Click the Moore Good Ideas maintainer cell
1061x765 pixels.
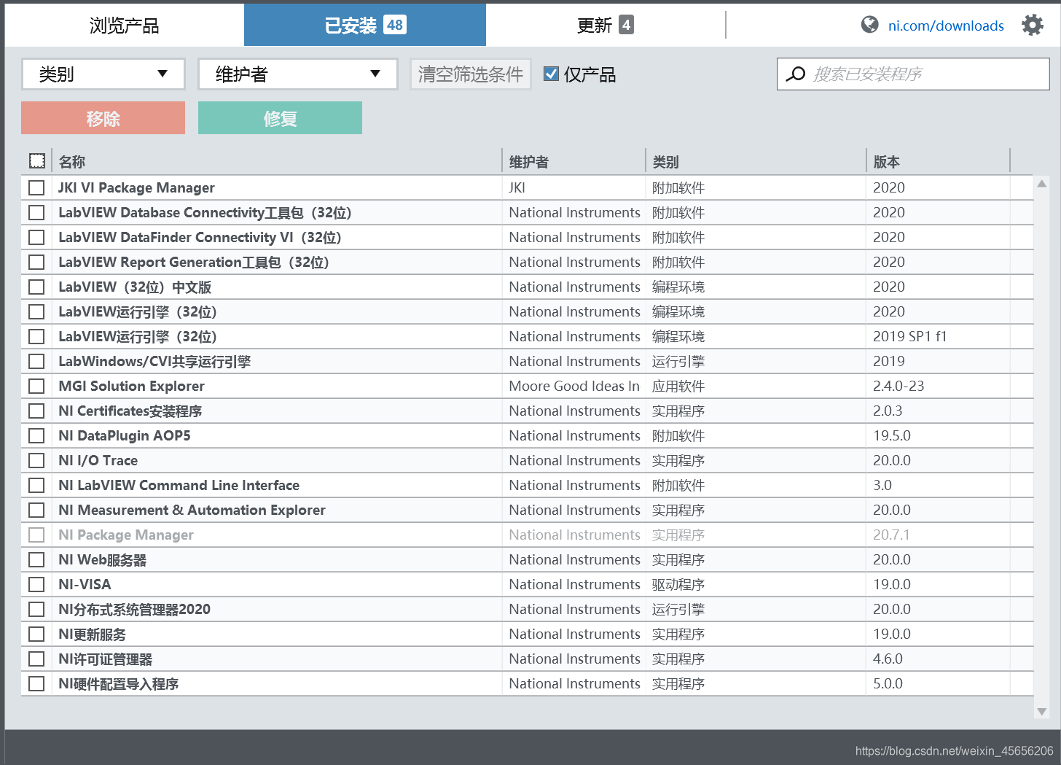(574, 386)
